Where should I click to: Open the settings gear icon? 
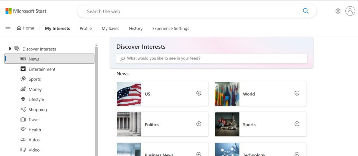338,11
